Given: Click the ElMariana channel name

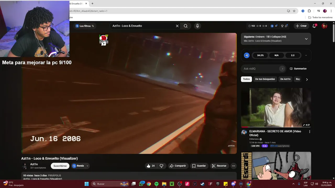Looking at the screenshot, I should [x=254, y=139].
